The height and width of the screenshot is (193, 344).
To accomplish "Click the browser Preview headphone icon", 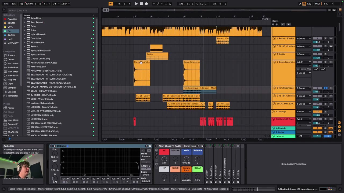I will tap(10, 139).
